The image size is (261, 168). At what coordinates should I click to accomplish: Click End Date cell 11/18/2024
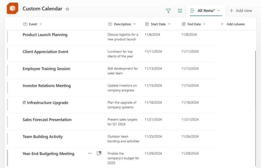[x=190, y=102]
